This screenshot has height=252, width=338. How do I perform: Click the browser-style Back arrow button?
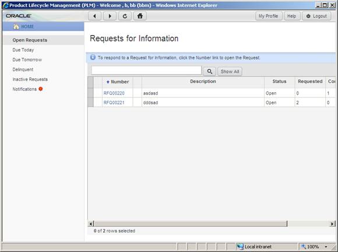coord(94,16)
